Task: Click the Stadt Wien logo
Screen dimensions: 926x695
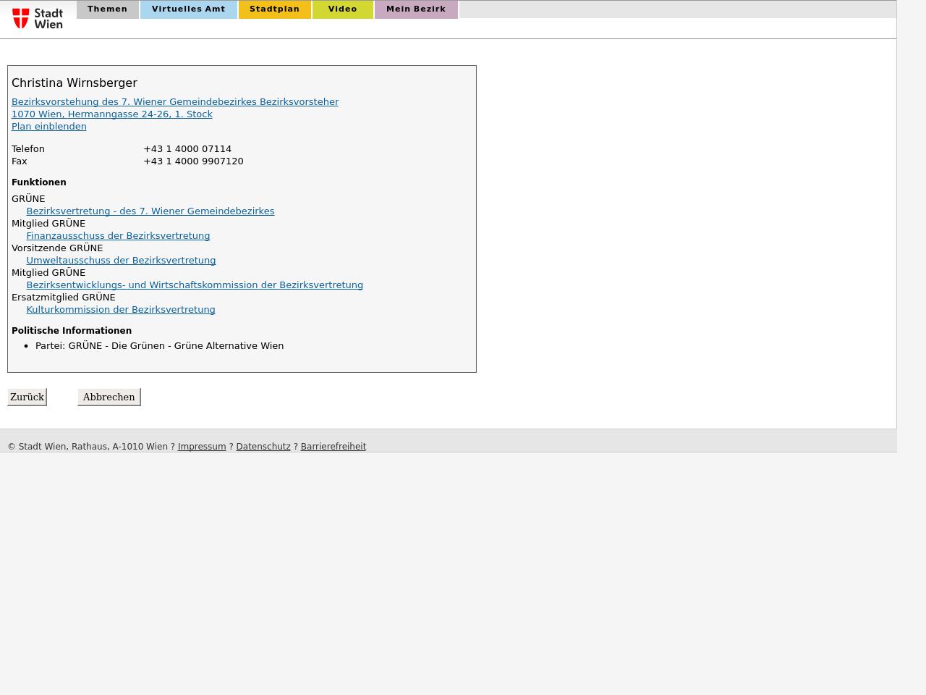Action: click(x=38, y=18)
